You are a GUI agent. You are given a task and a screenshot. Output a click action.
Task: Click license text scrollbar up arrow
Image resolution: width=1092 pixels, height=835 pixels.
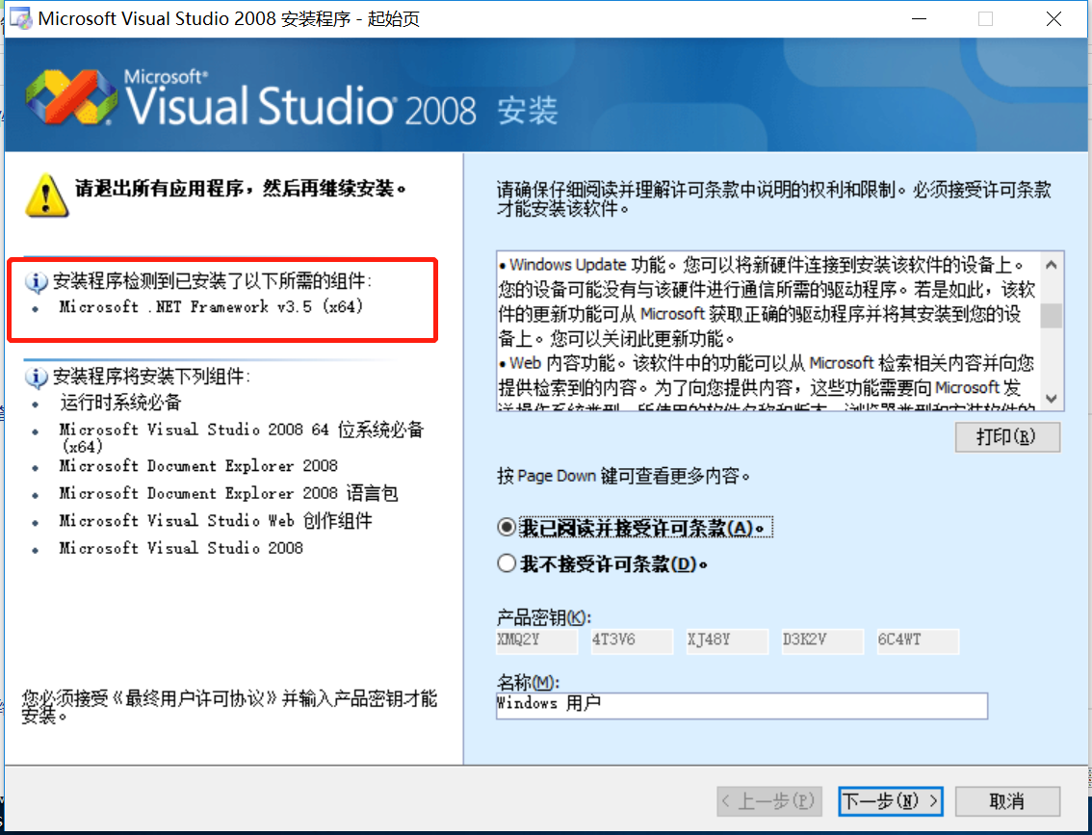click(x=1052, y=265)
